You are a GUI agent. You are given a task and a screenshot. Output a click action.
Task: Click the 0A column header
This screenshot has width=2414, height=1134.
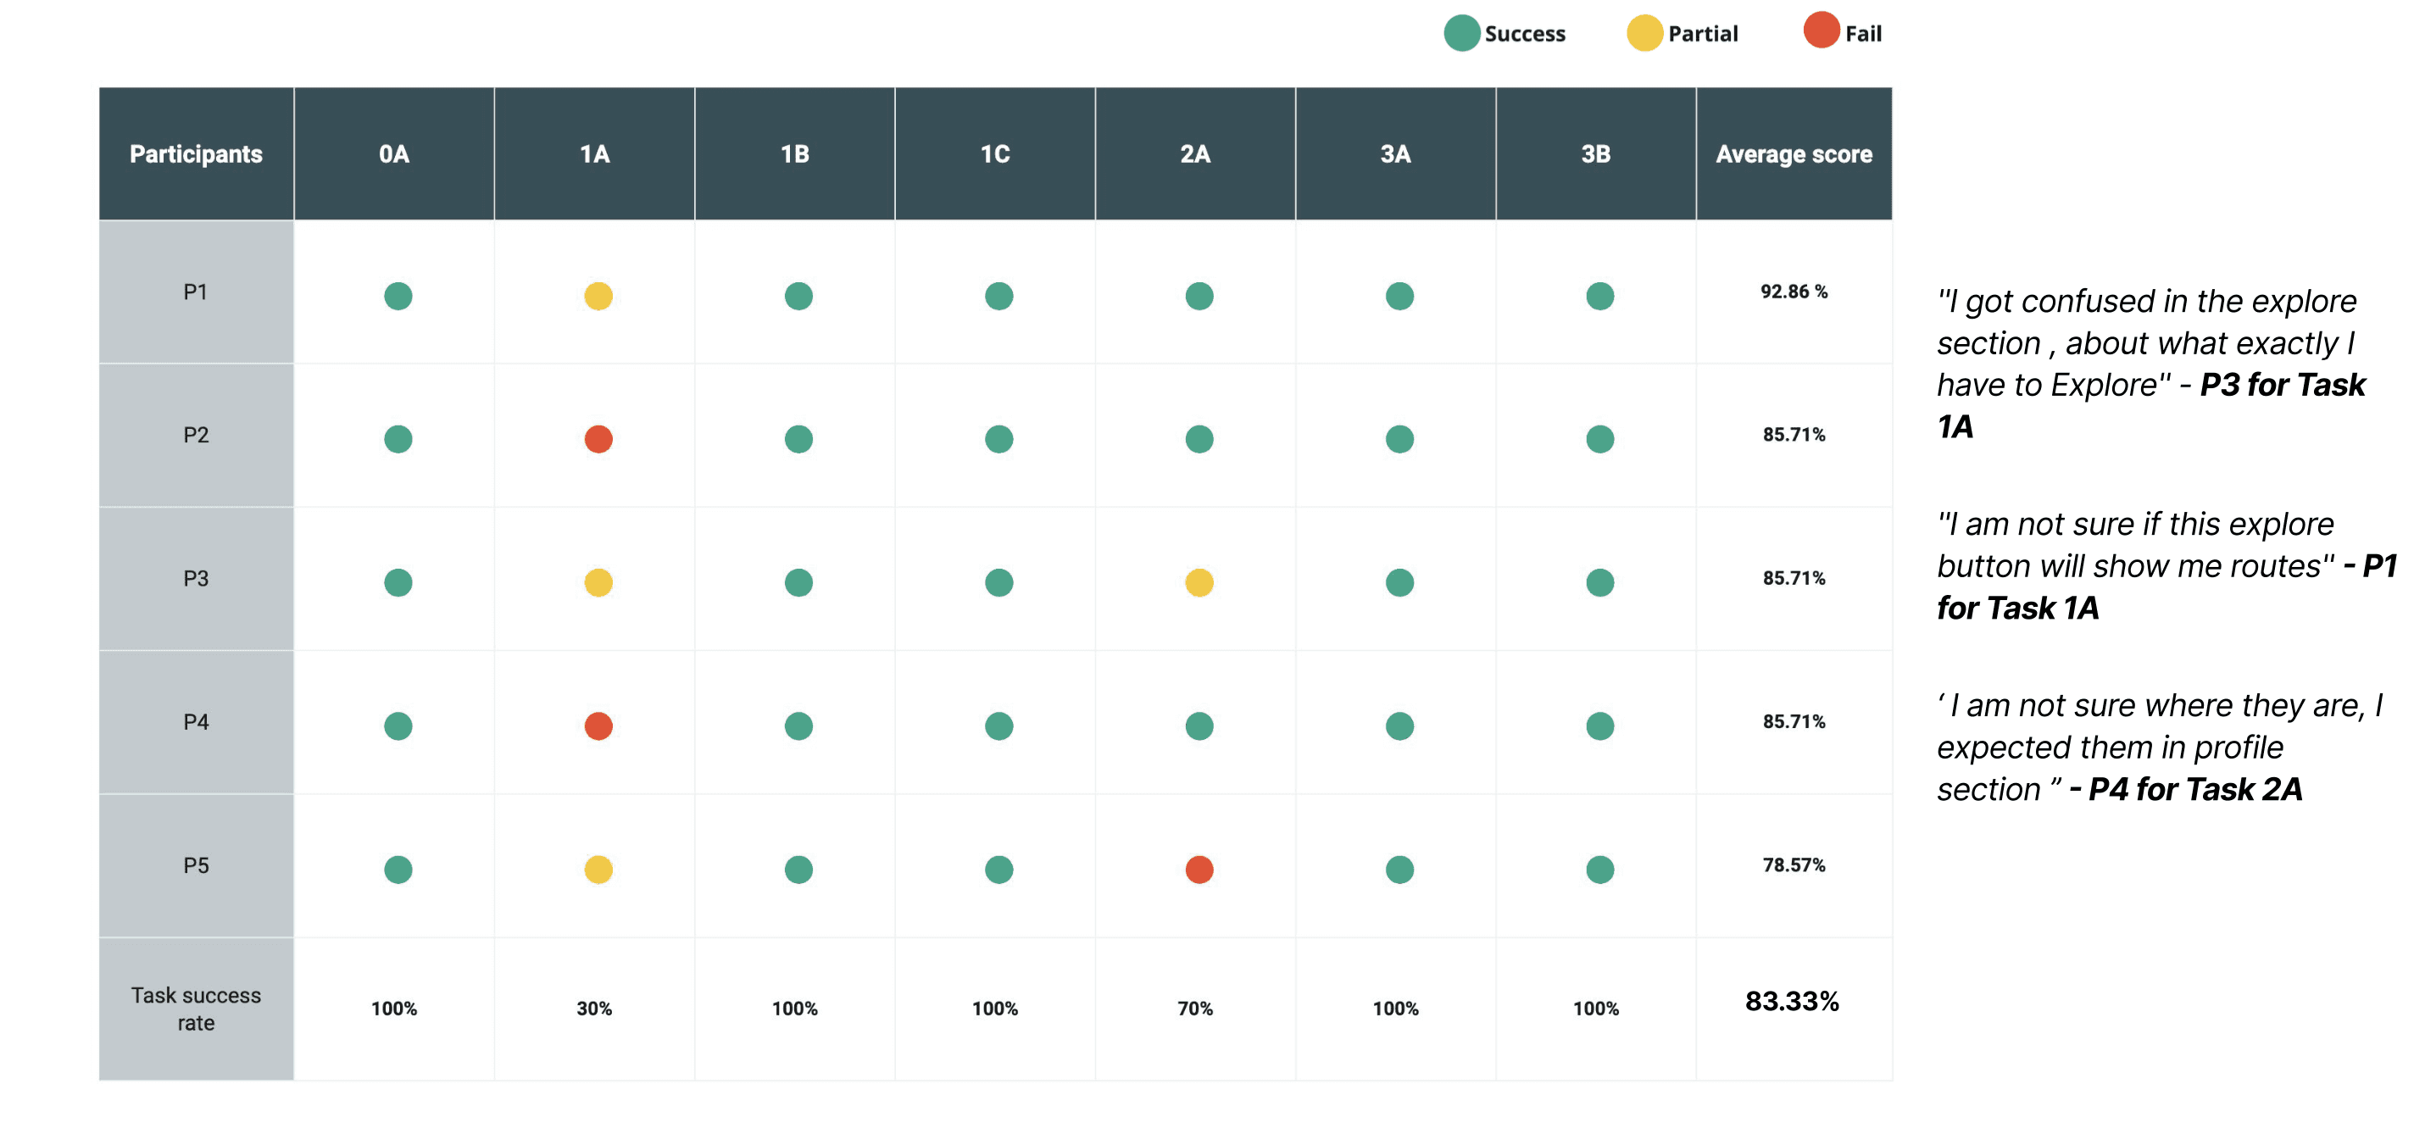pyautogui.click(x=393, y=153)
